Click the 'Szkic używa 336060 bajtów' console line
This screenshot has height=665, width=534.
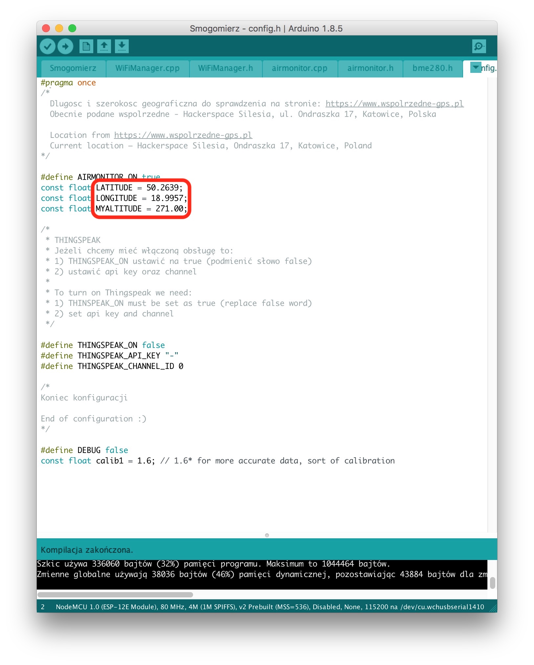(x=213, y=564)
